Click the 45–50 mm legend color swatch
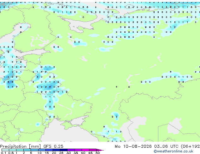The image size is (200, 154). (93, 150)
